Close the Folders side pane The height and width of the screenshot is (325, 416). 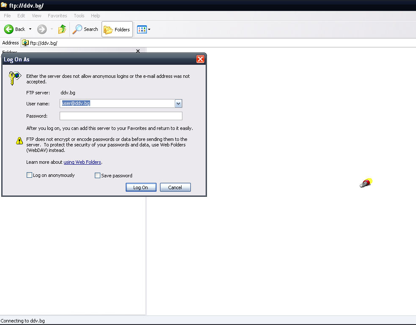tap(138, 51)
